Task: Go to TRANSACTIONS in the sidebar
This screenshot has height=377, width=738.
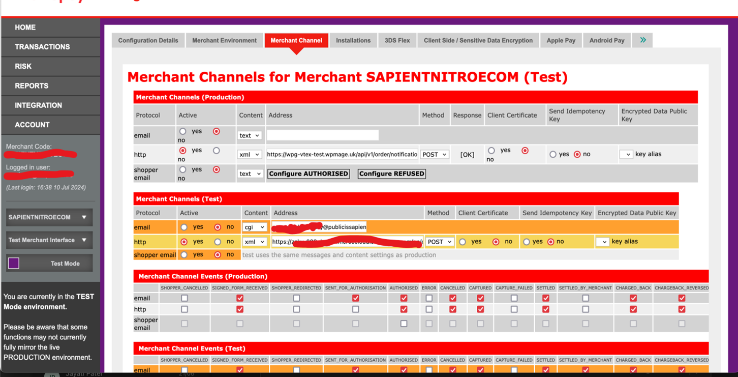Action: tap(42, 47)
